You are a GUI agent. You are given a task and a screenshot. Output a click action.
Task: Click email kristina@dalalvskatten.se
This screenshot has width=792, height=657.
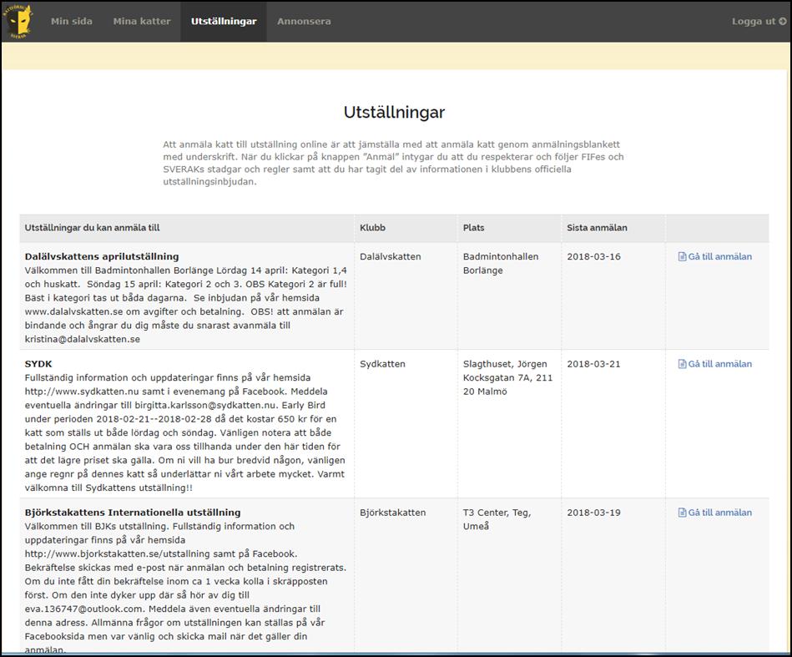[x=83, y=339]
